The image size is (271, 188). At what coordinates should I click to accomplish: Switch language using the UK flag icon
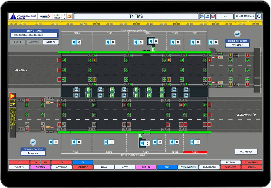point(213,16)
